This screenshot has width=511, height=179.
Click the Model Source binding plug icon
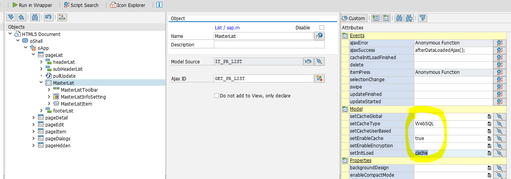coord(319,61)
